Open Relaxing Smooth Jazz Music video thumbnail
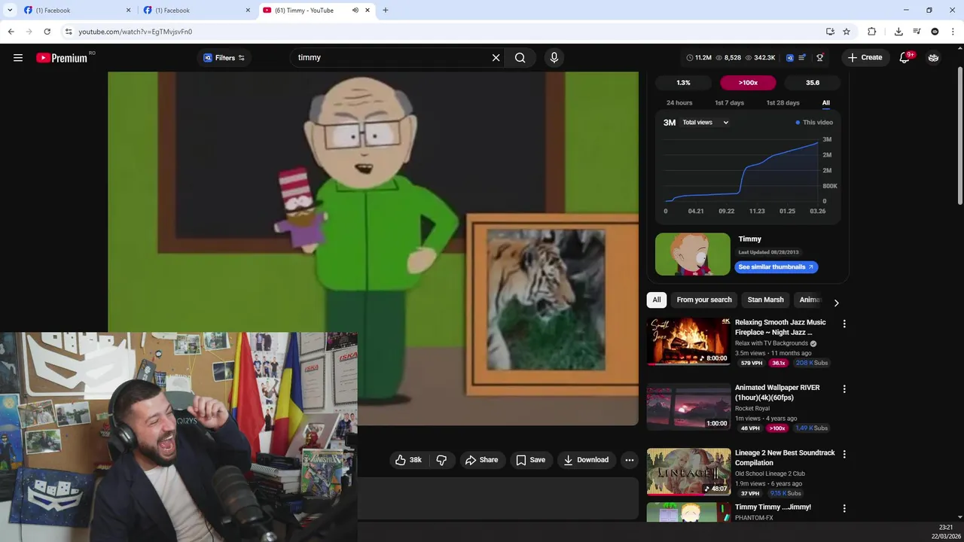Screen dimensions: 964x542 pyautogui.click(x=688, y=342)
